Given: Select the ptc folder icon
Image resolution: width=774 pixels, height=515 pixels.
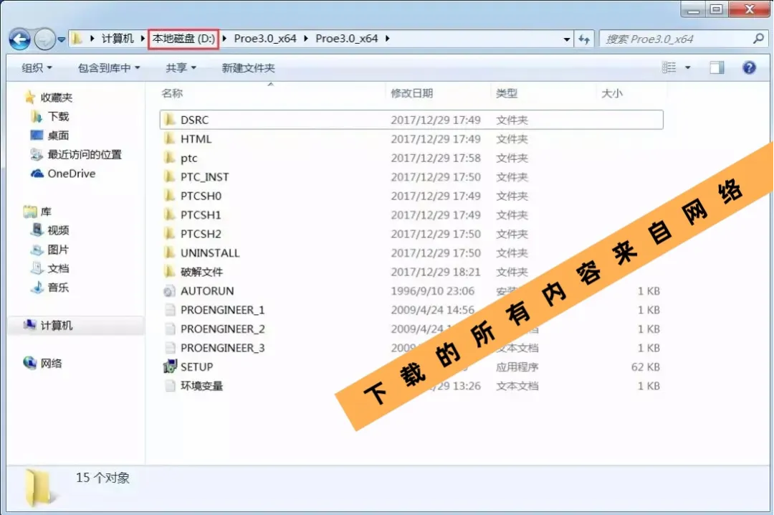Looking at the screenshot, I should coord(170,158).
